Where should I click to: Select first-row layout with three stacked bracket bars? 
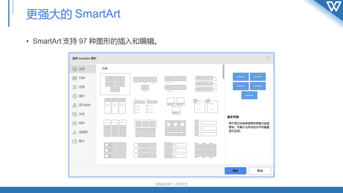pos(206,84)
